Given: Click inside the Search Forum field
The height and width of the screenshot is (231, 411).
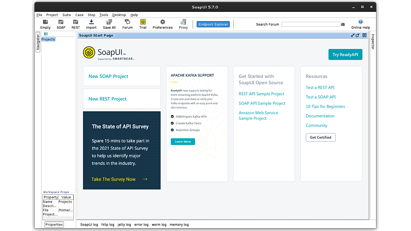Looking at the screenshot, I should click(311, 24).
